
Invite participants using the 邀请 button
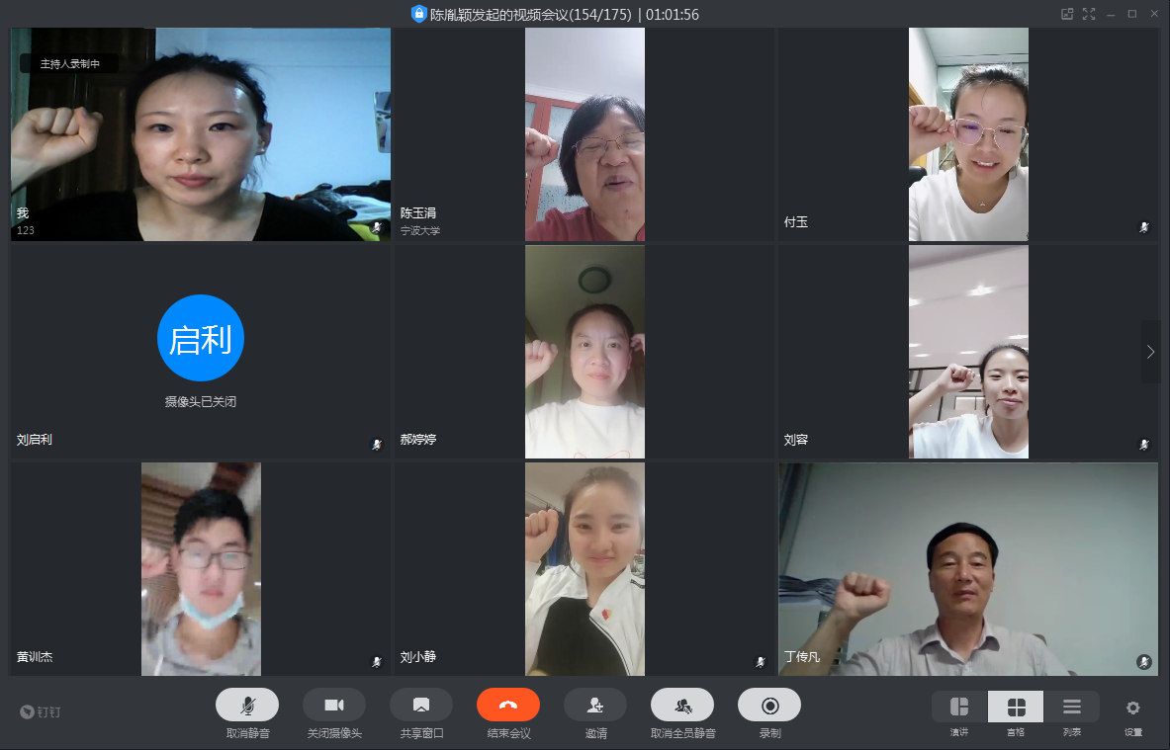[595, 706]
